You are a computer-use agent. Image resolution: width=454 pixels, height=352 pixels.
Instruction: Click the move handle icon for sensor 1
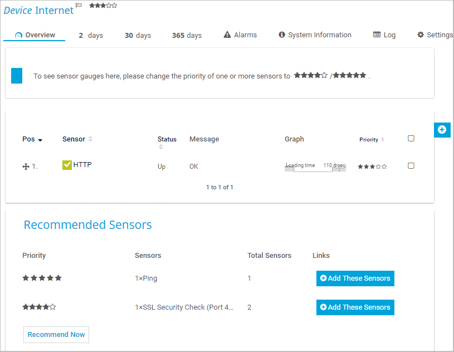coord(26,167)
